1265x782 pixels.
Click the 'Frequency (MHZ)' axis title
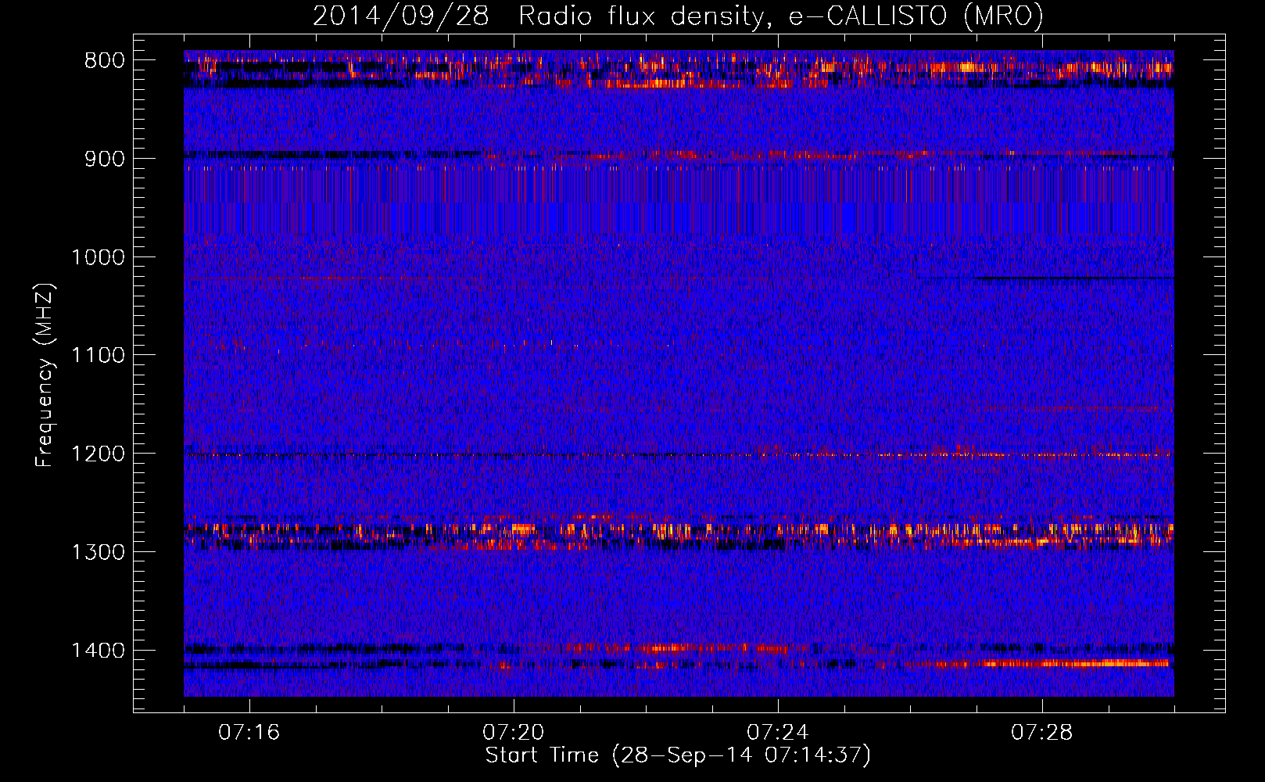45,375
